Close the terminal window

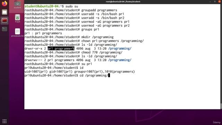pos(219,1)
